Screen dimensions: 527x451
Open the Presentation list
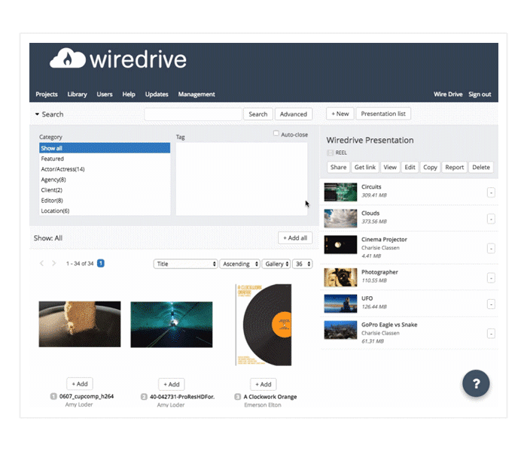(x=383, y=114)
